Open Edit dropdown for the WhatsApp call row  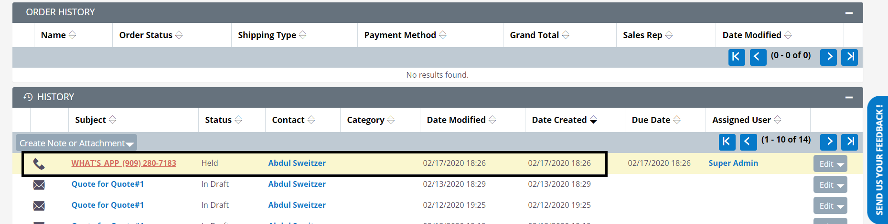[830, 164]
